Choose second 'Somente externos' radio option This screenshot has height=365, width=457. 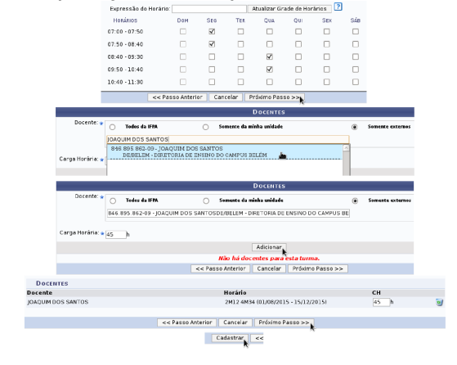point(355,201)
